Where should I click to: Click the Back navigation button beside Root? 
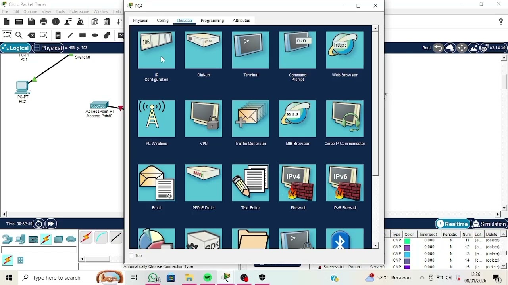(438, 48)
